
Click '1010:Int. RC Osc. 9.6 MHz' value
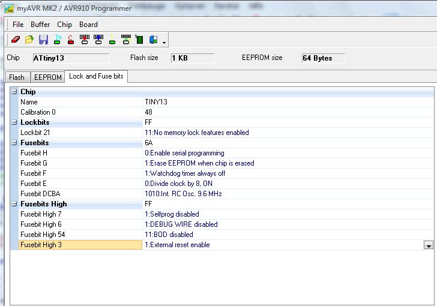tap(184, 194)
